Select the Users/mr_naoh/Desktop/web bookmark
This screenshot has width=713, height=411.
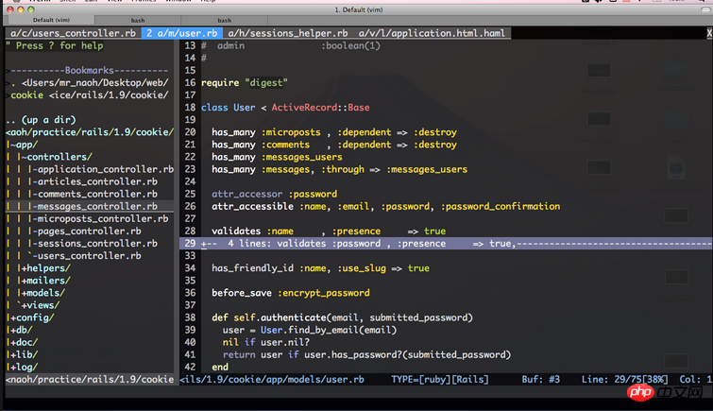pos(90,83)
